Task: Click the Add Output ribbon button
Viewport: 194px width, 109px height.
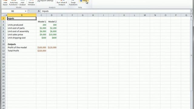Action: pyautogui.click(x=22, y=3)
